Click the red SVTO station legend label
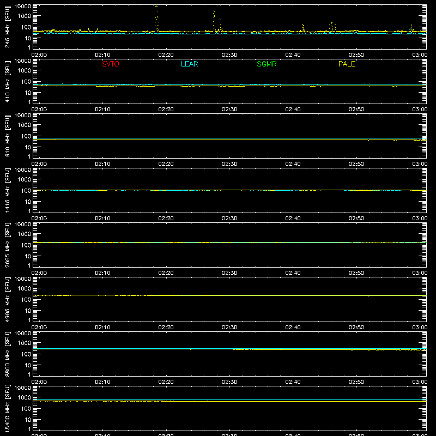 pyautogui.click(x=111, y=64)
